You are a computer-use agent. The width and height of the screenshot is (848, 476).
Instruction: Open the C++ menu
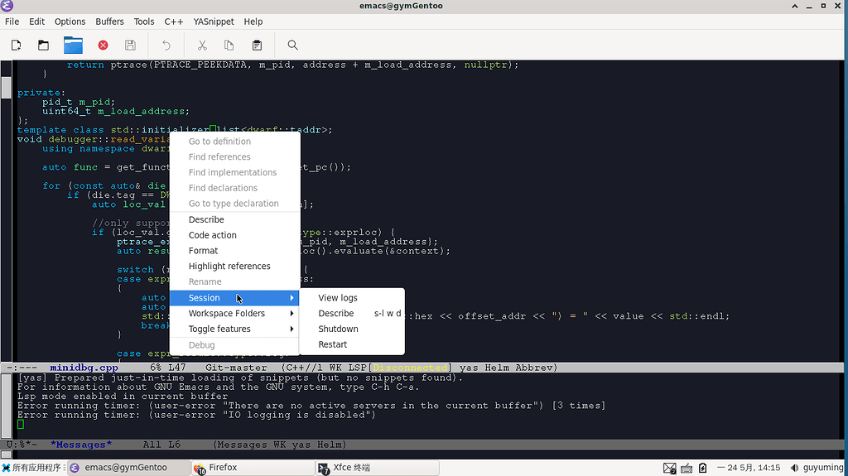[174, 22]
